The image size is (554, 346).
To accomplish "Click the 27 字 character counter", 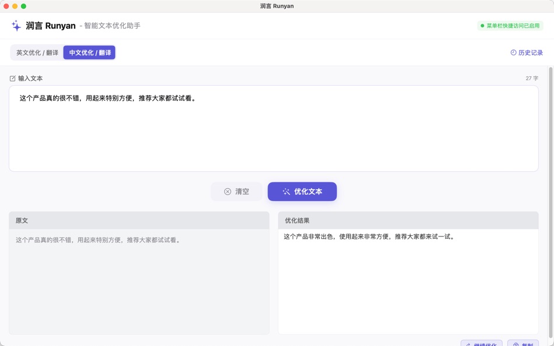I will [532, 77].
